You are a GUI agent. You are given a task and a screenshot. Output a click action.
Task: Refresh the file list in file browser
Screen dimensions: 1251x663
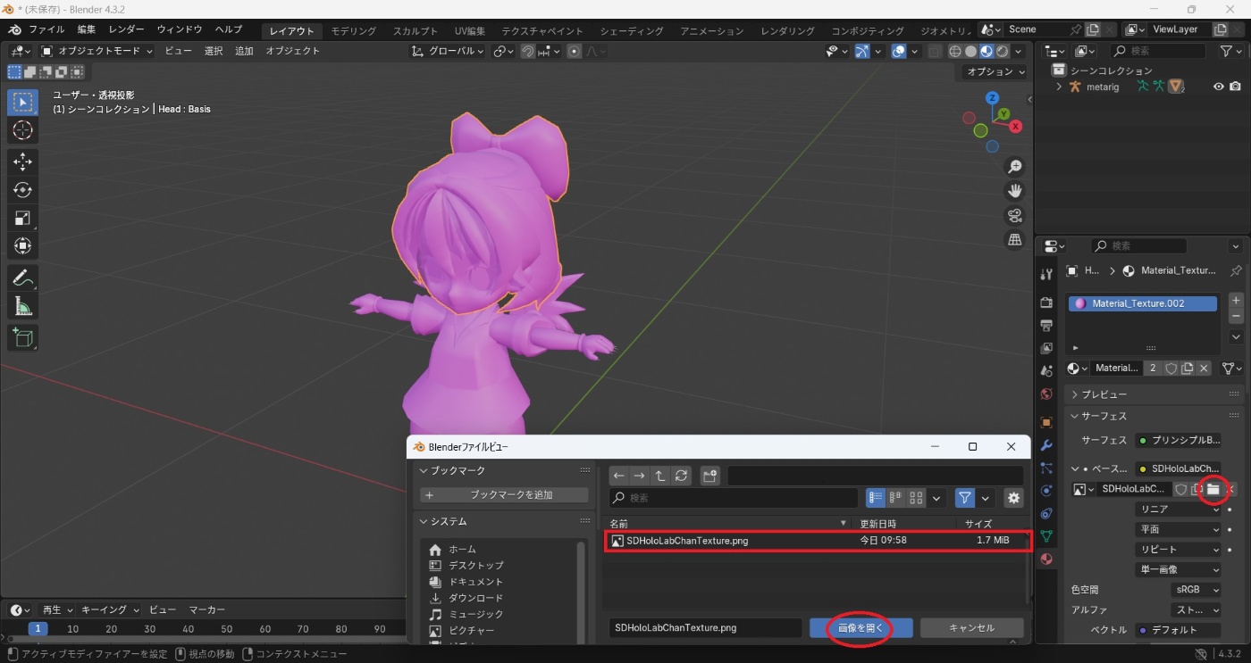click(681, 476)
